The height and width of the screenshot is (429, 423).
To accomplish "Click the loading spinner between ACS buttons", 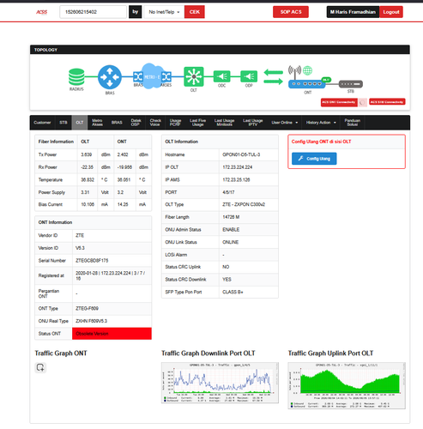I will click(363, 102).
